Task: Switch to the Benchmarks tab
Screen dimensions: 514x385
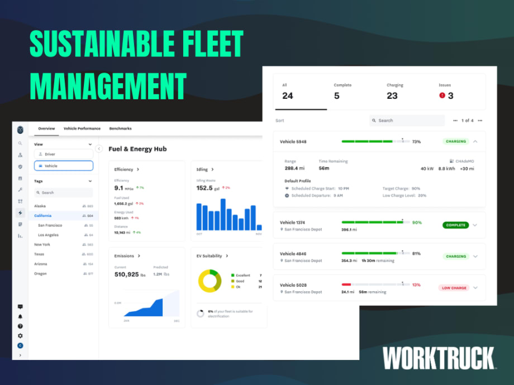Action: click(x=120, y=128)
